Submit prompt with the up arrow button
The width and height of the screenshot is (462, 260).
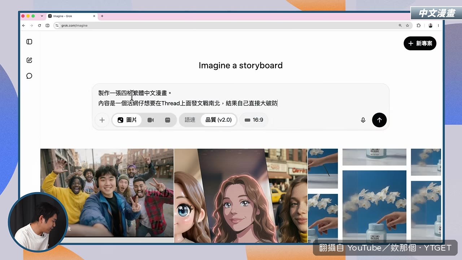tap(379, 120)
